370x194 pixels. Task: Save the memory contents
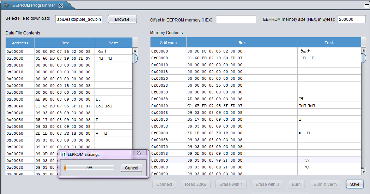coord(355,184)
